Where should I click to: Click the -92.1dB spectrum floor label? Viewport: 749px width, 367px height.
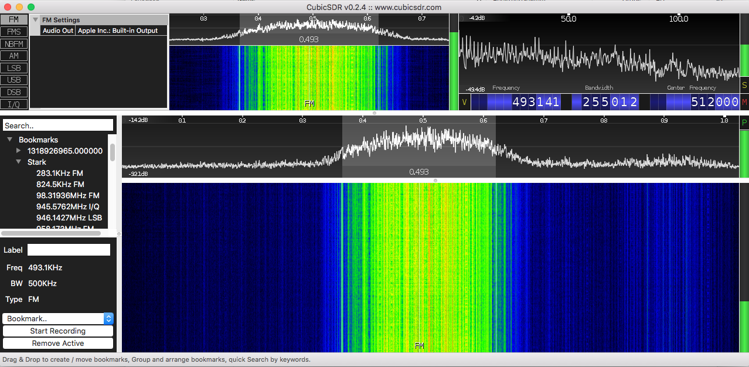pyautogui.click(x=139, y=174)
